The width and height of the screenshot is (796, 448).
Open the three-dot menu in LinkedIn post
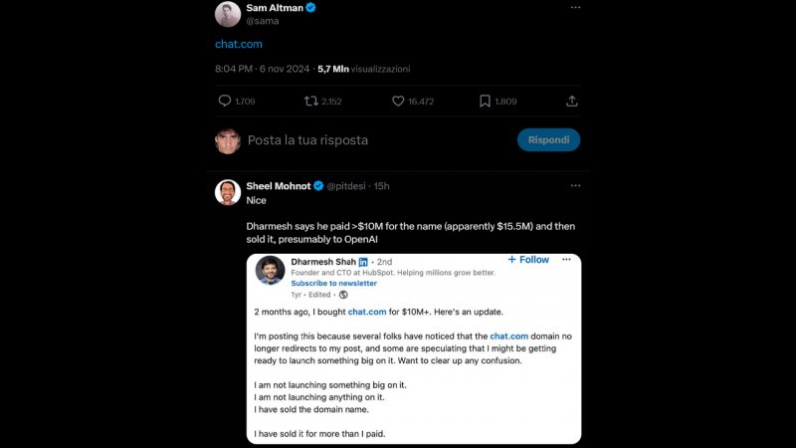[567, 260]
